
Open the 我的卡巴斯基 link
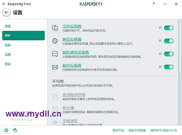point(137,130)
